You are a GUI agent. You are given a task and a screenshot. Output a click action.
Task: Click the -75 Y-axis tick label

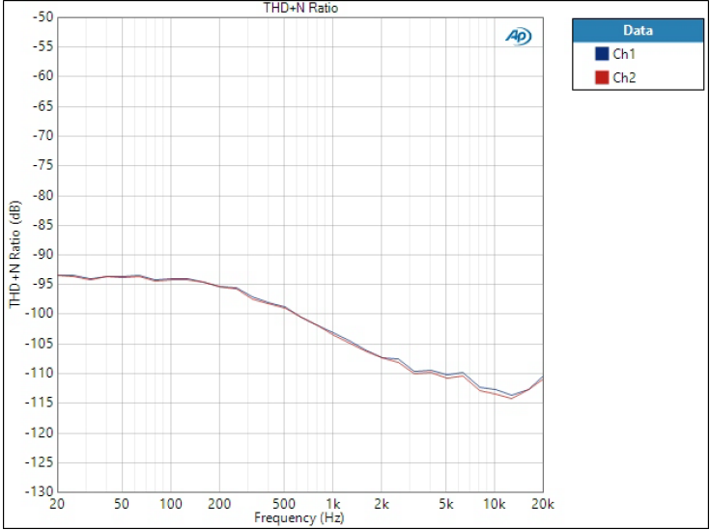pos(43,166)
